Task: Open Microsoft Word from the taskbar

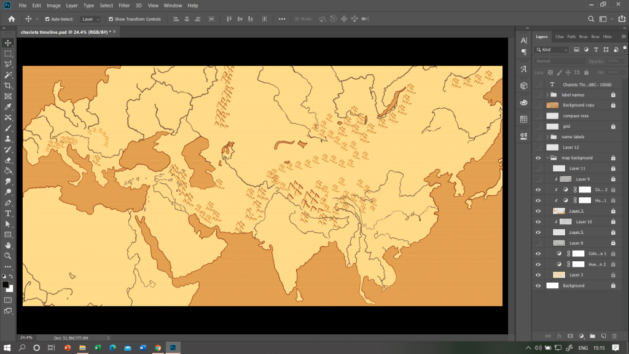Action: (143, 348)
